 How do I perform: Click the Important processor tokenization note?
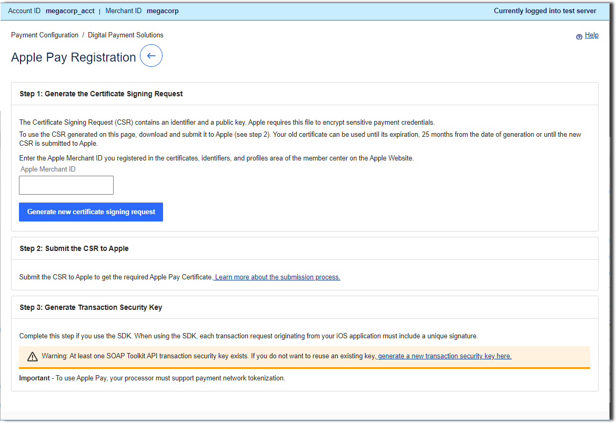tap(152, 378)
